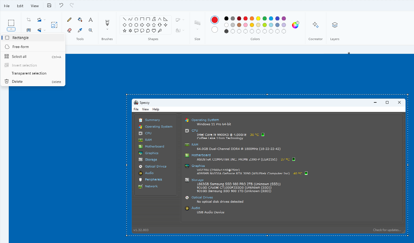Screen dimensions: 414x243
Task: Expand the Brushes dropdown
Action: [x=107, y=29]
